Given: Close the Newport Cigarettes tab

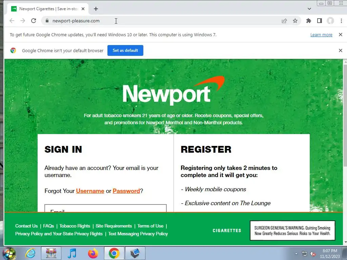Looking at the screenshot, I should tap(83, 9).
